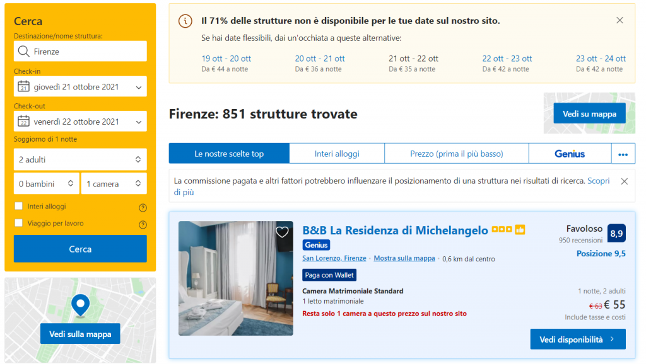
Task: Sort by Prezzo (prima il più basso)
Action: [x=456, y=154]
